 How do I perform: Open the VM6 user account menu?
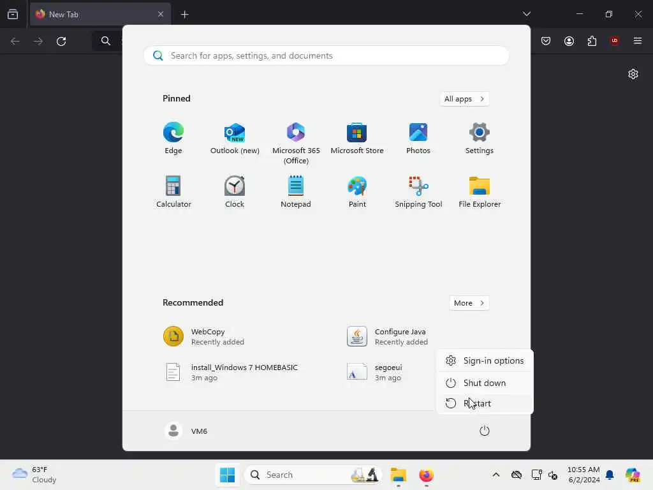pyautogui.click(x=186, y=431)
